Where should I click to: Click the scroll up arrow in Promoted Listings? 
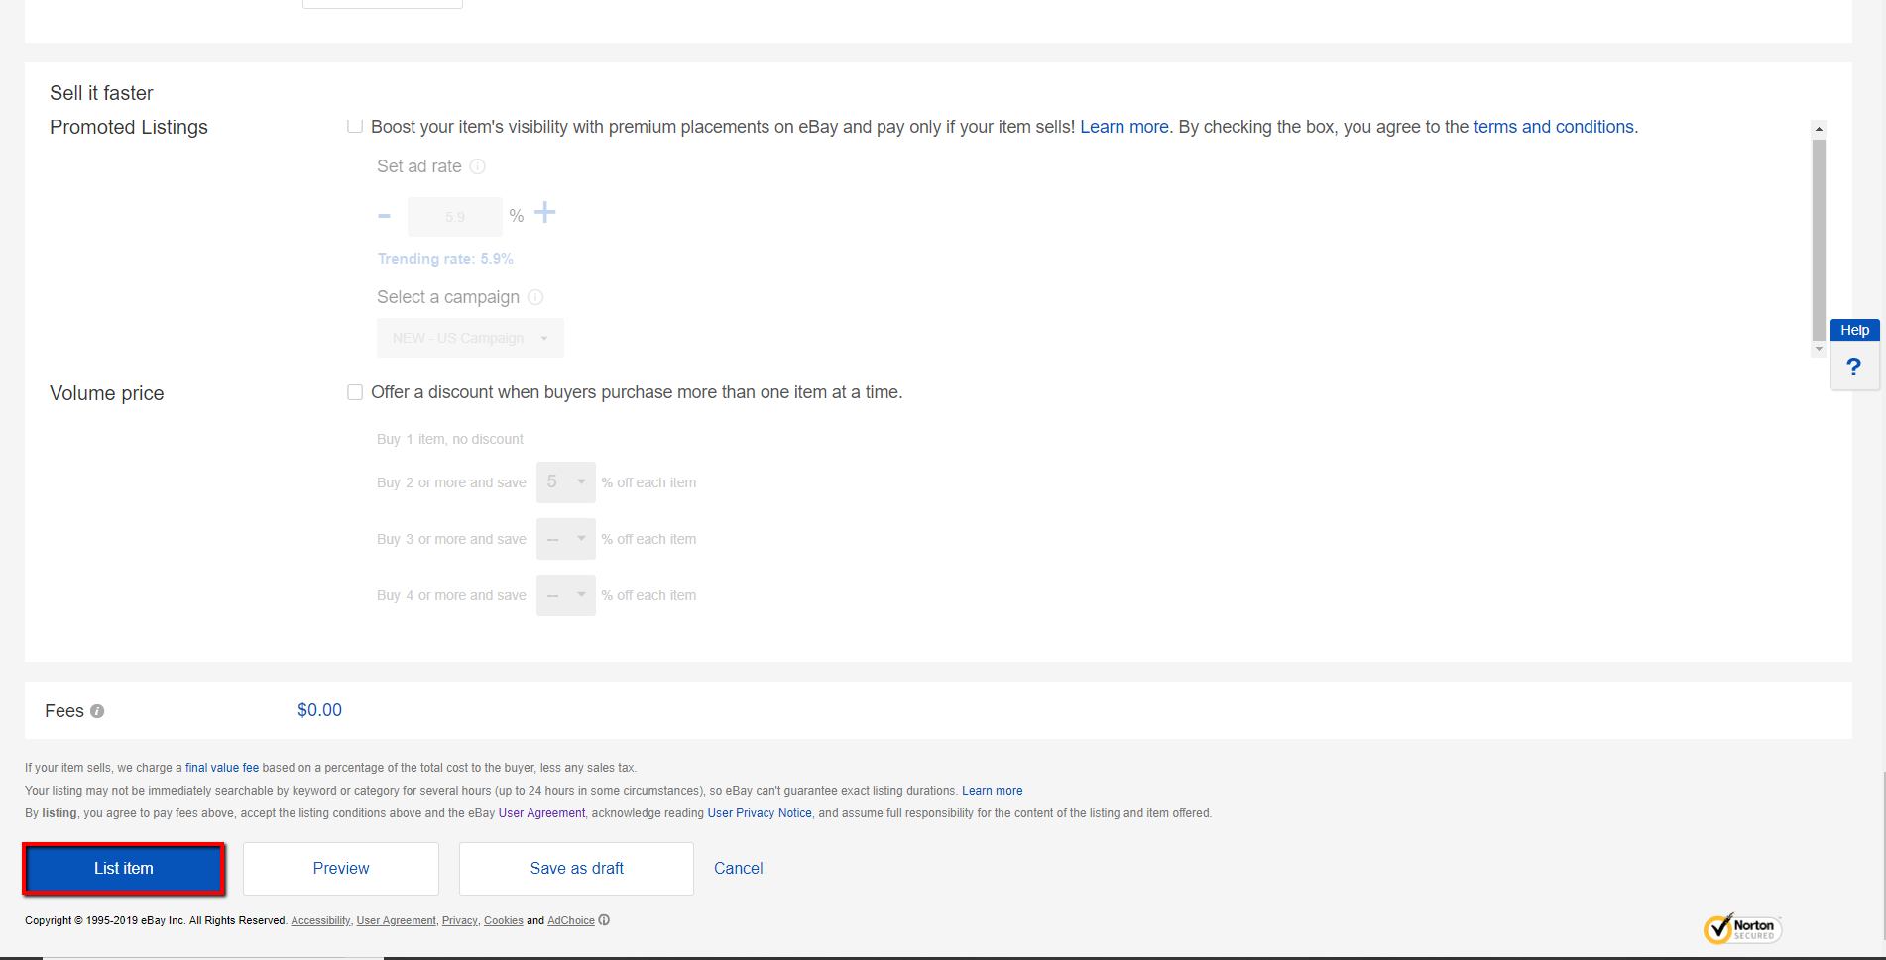1819,129
